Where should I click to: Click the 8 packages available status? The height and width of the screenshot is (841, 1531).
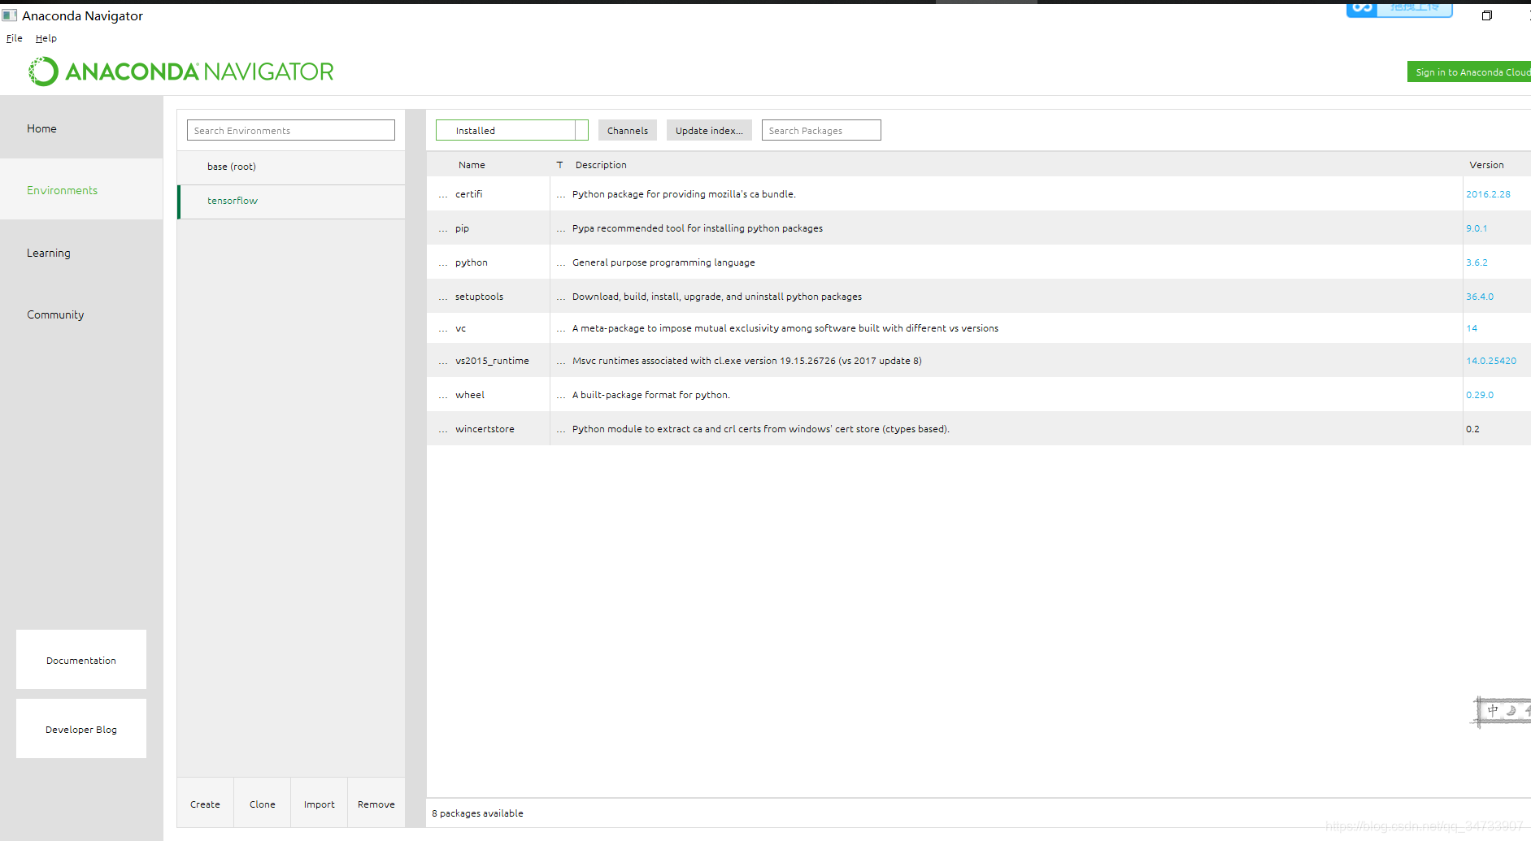tap(477, 813)
